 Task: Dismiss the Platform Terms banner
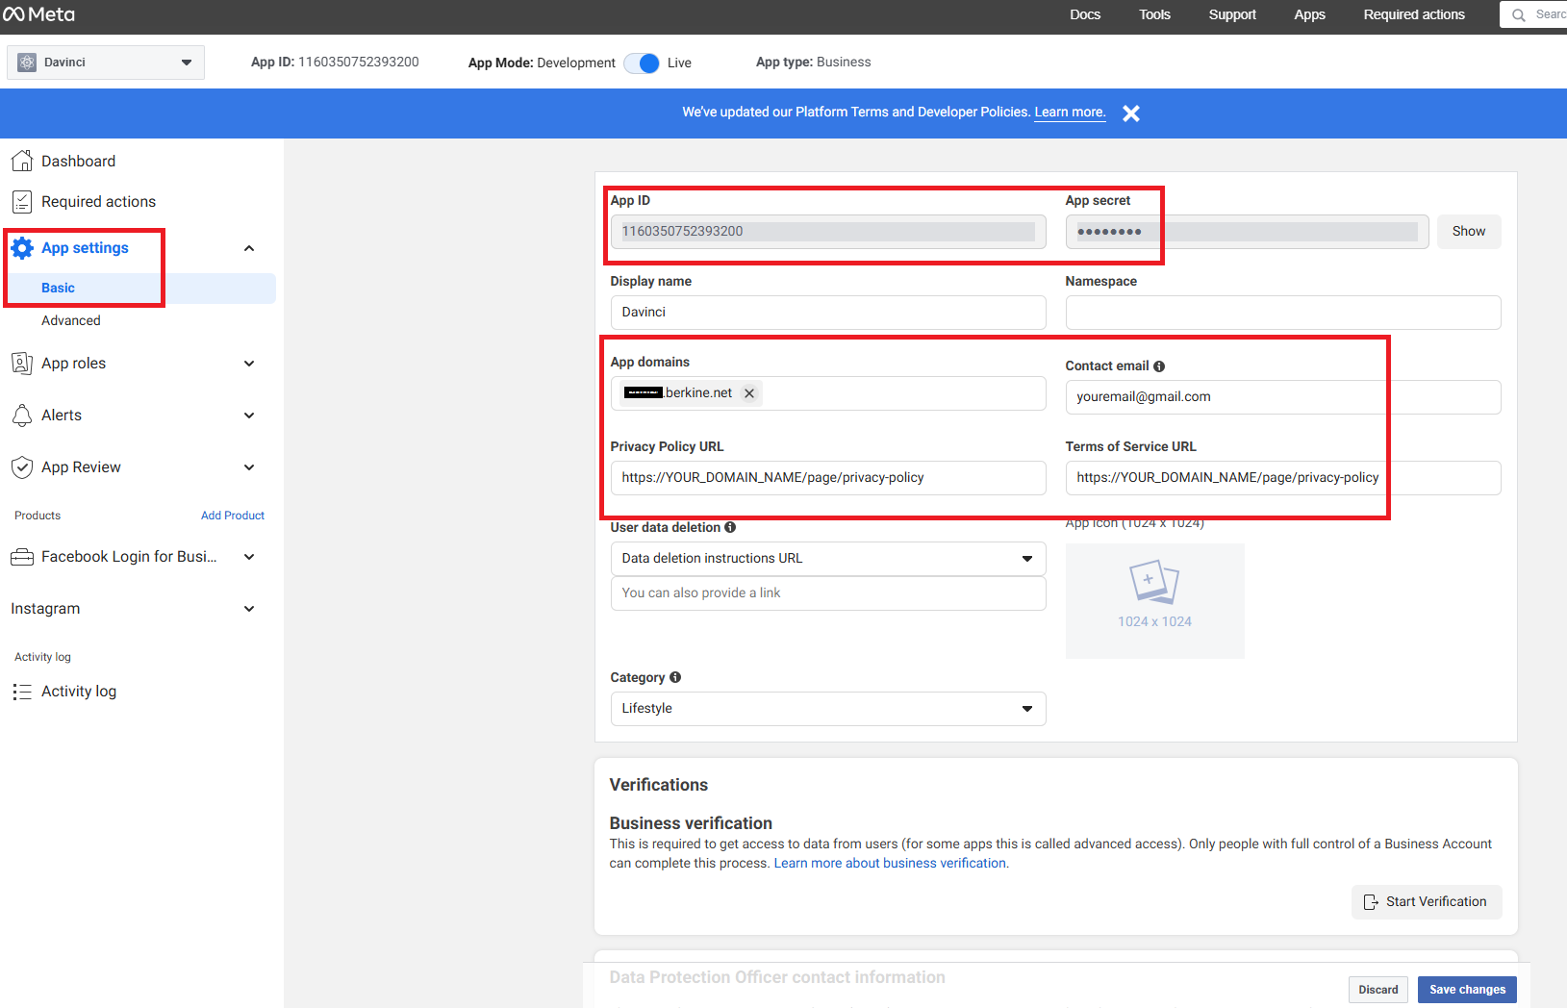click(1131, 113)
